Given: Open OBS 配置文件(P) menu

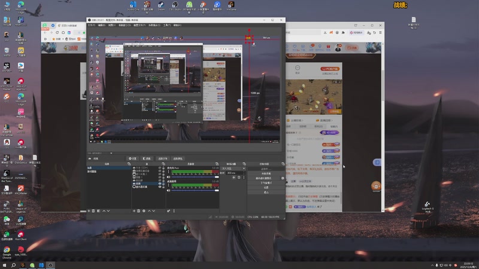Looking at the screenshot, I should pyautogui.click(x=140, y=25).
